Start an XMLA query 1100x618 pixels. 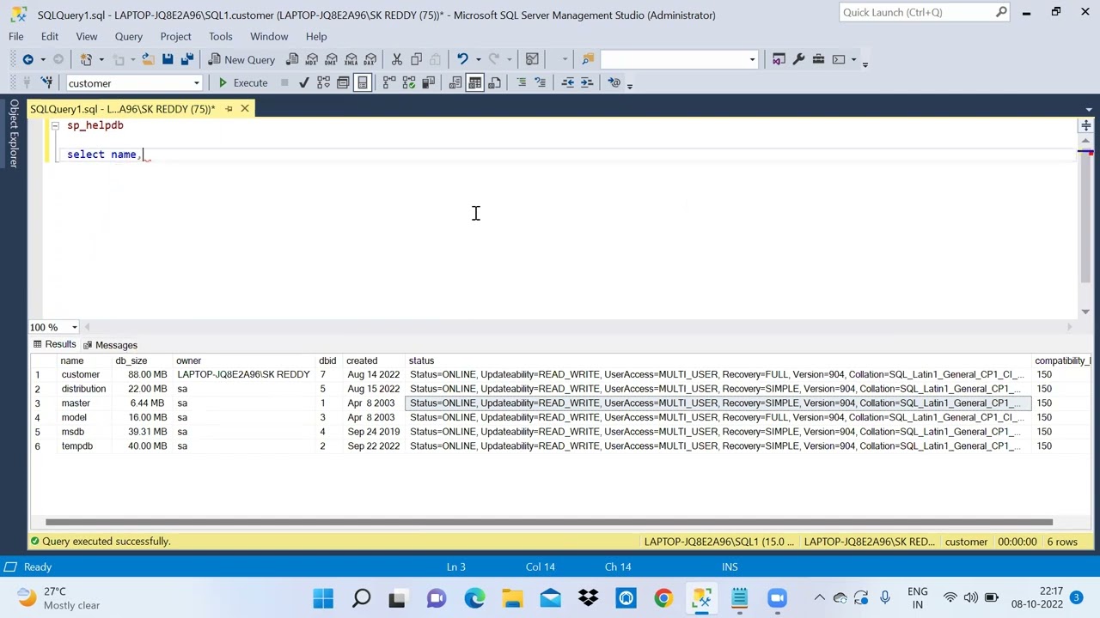click(x=351, y=59)
